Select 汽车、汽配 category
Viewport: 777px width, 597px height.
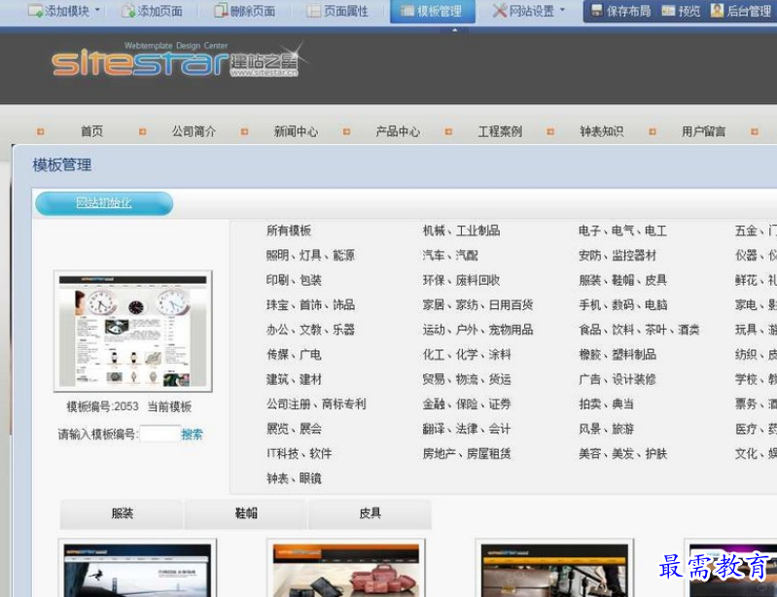pos(450,255)
